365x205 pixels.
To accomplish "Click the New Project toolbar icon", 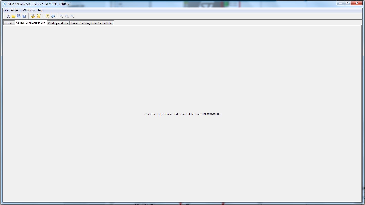I will 8,16.
